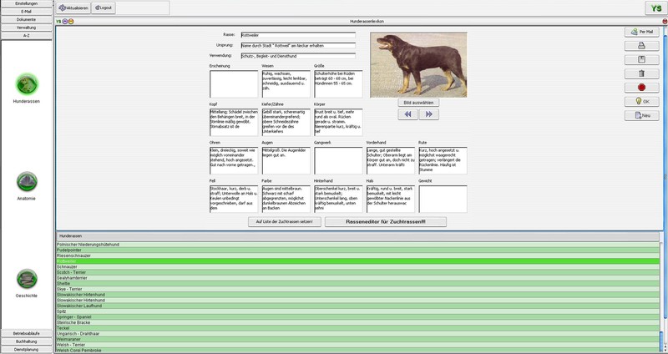Screen dimensions: 668x354
Task: Open the Einstellungen menu section
Action: point(27,3)
